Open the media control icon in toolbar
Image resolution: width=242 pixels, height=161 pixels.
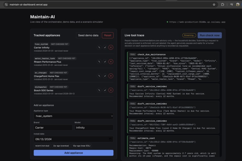click(231, 4)
